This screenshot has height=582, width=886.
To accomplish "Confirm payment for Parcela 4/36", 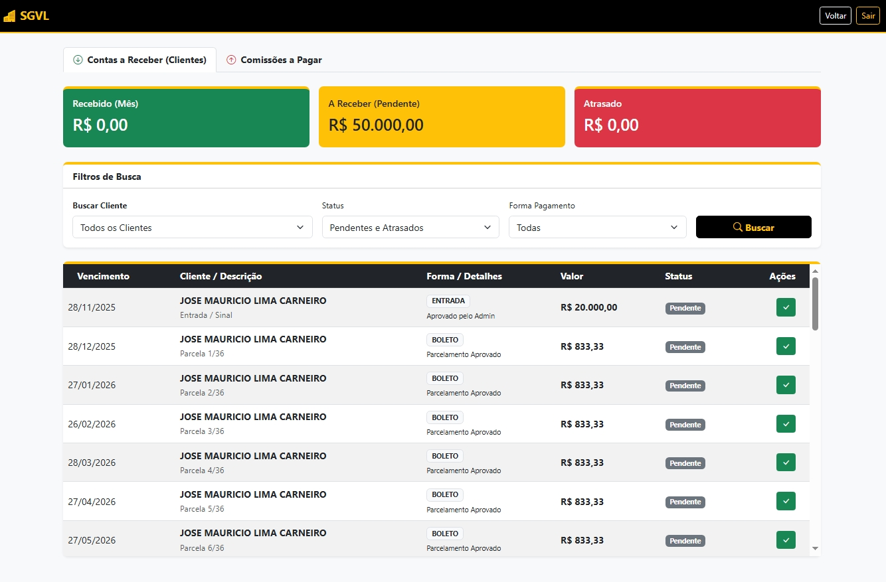I will point(786,463).
